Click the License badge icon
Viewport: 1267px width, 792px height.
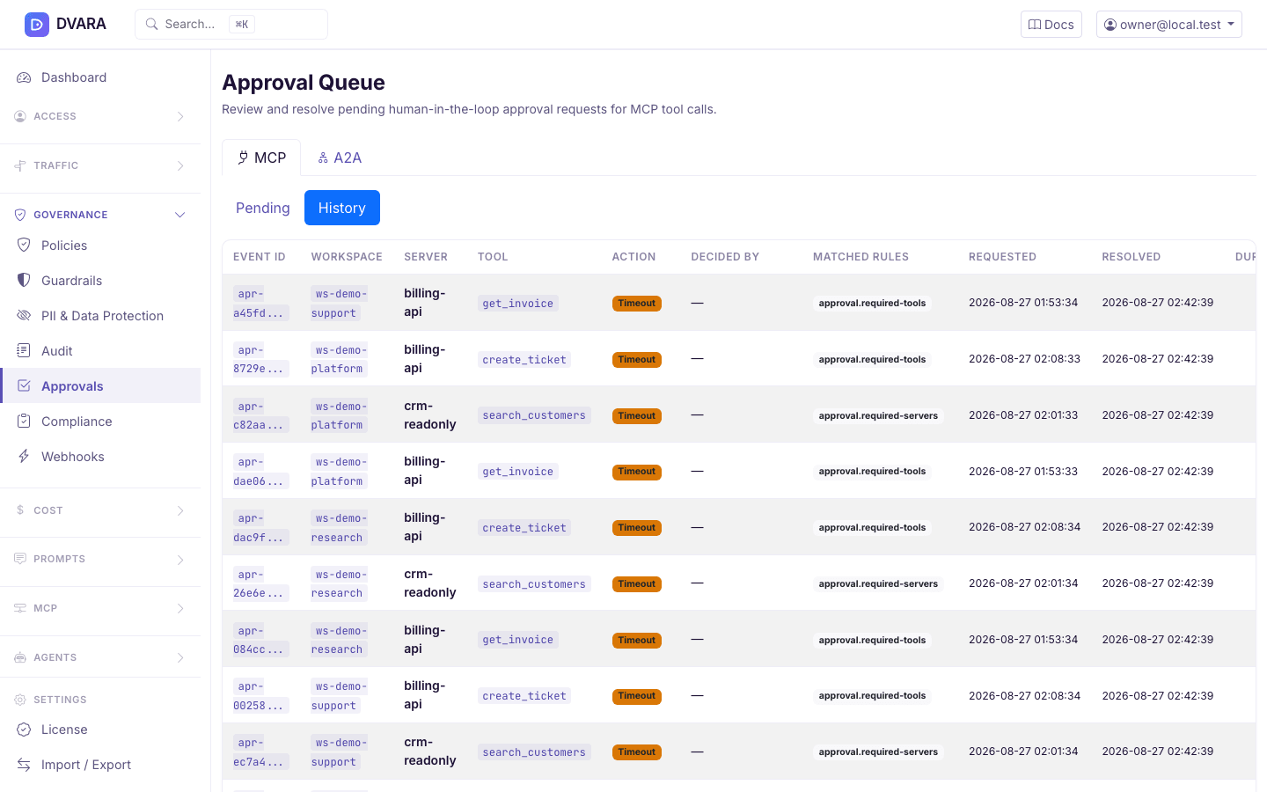coord(24,730)
